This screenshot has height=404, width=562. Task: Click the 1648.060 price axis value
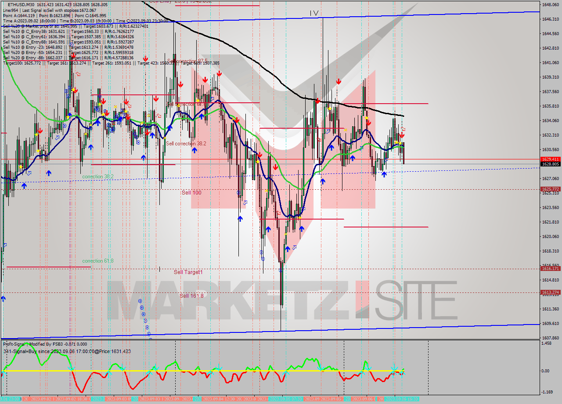550,5
